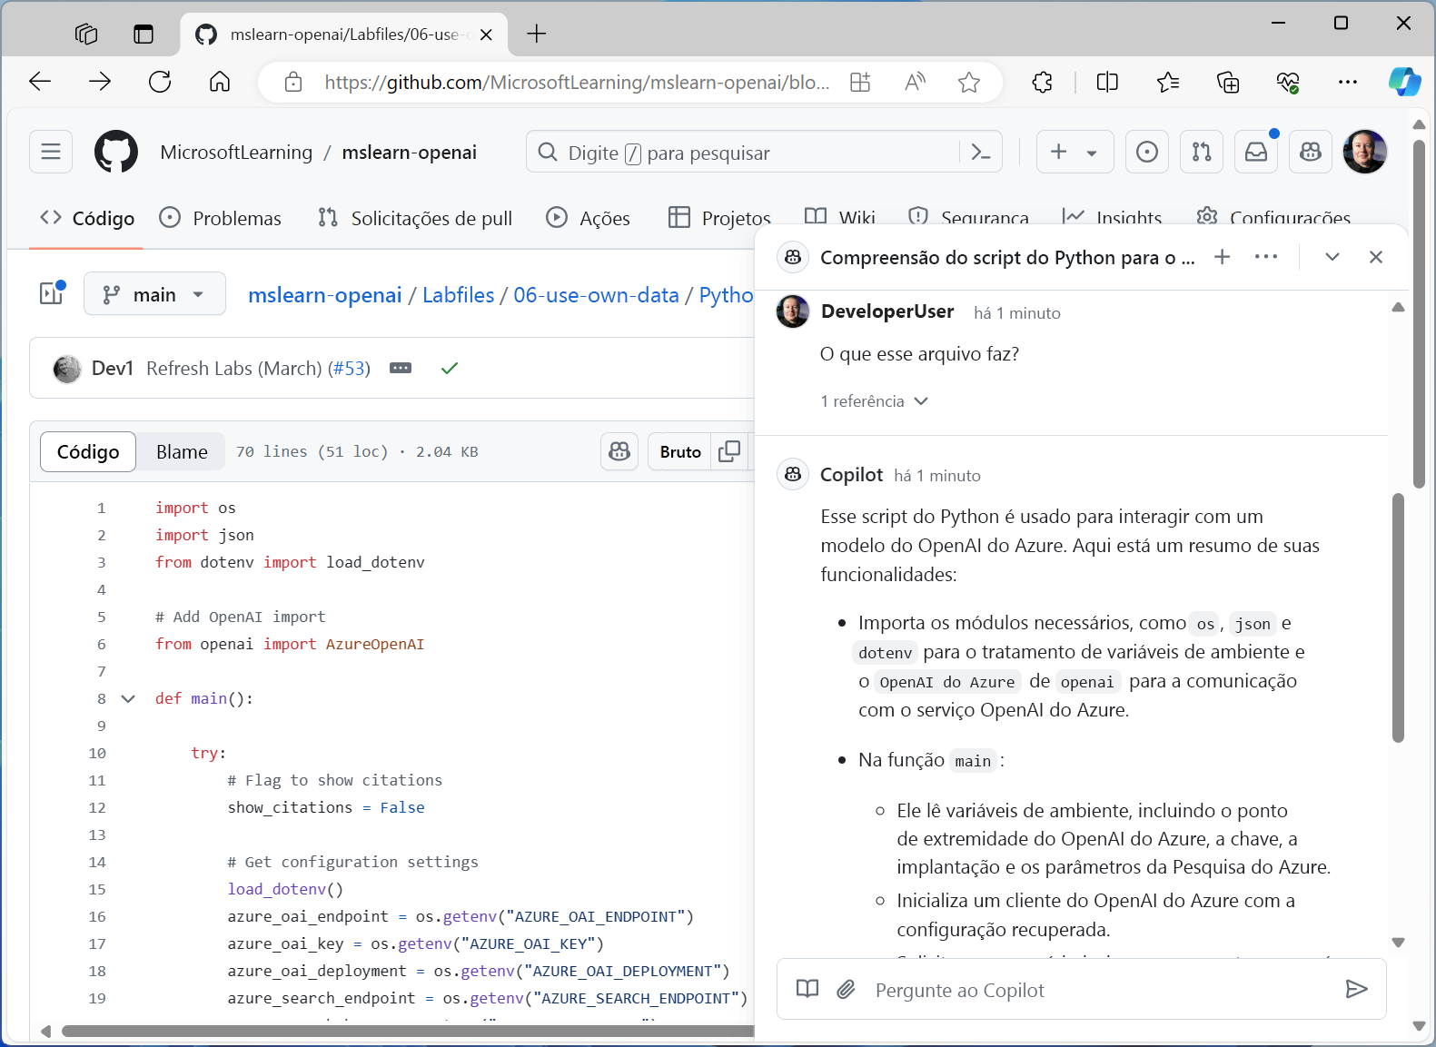Open Edge tab actions menu icon
The width and height of the screenshot is (1436, 1047).
click(144, 34)
